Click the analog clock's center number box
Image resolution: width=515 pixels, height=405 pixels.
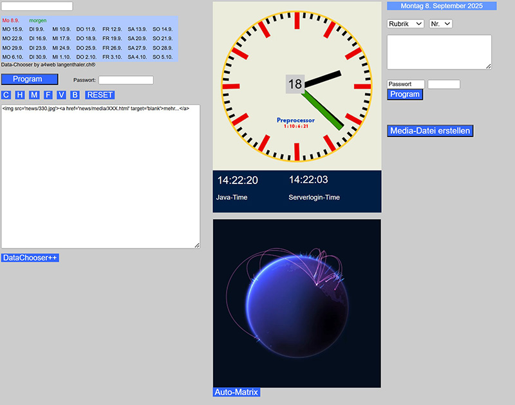click(295, 84)
